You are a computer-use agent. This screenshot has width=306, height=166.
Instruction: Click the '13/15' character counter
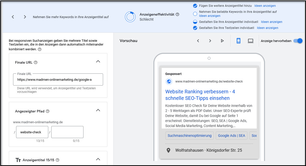(x=40, y=141)
